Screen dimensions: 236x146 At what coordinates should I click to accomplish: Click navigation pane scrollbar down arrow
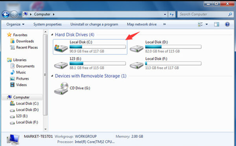click(x=46, y=129)
